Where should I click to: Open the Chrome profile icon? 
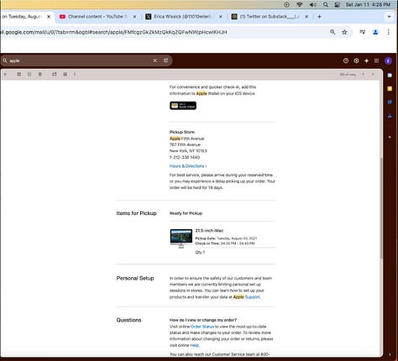click(x=375, y=32)
